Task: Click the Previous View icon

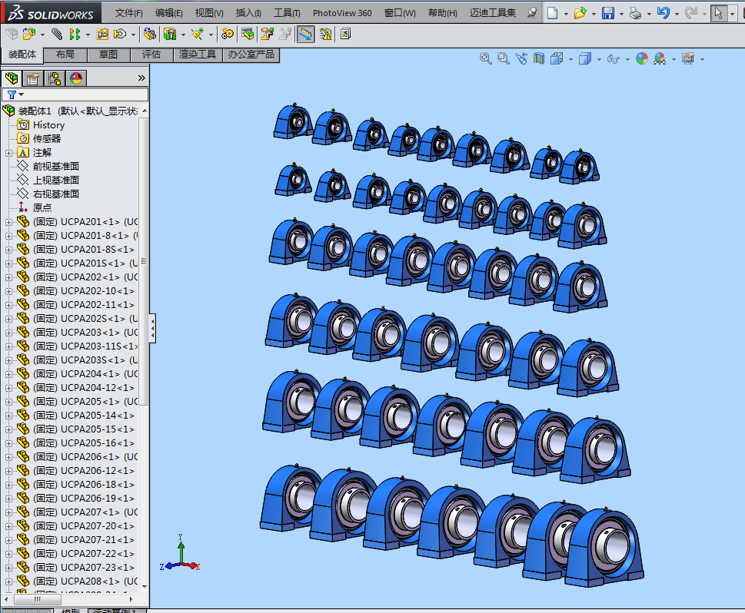Action: (x=521, y=58)
